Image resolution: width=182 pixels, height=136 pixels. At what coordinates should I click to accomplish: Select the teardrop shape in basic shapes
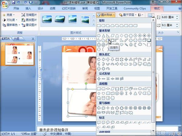click(108, 40)
